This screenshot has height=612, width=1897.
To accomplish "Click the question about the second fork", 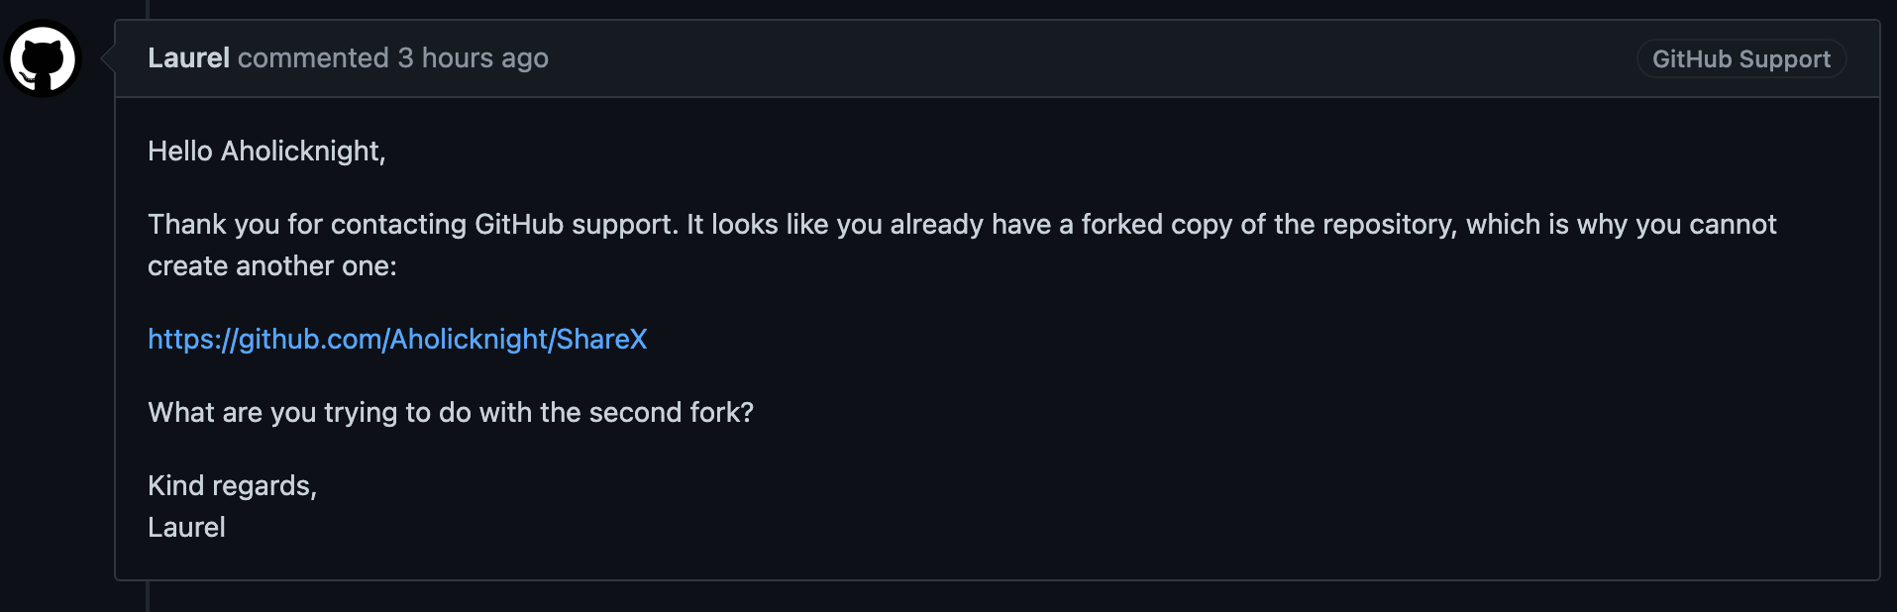I will [451, 412].
